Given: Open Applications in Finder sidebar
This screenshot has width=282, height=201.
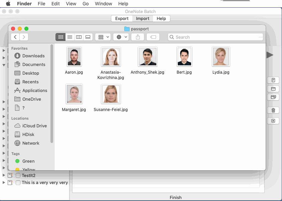Looking at the screenshot, I should (x=31, y=90).
